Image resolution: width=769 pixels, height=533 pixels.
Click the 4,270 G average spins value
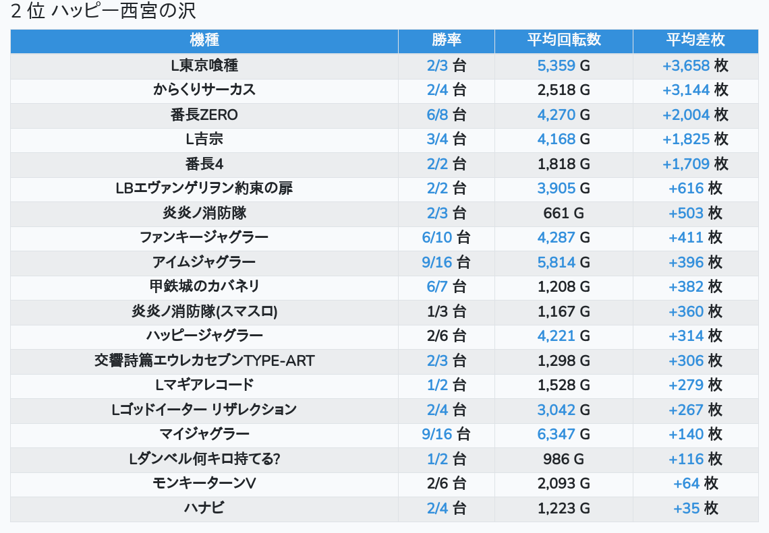click(563, 115)
